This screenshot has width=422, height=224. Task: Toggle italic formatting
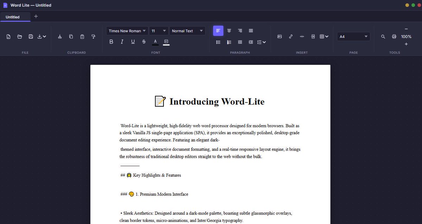tap(122, 42)
